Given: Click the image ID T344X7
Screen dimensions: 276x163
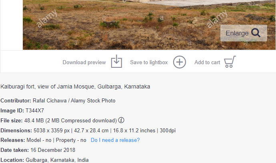Looking at the screenshot, I should click(35, 110).
